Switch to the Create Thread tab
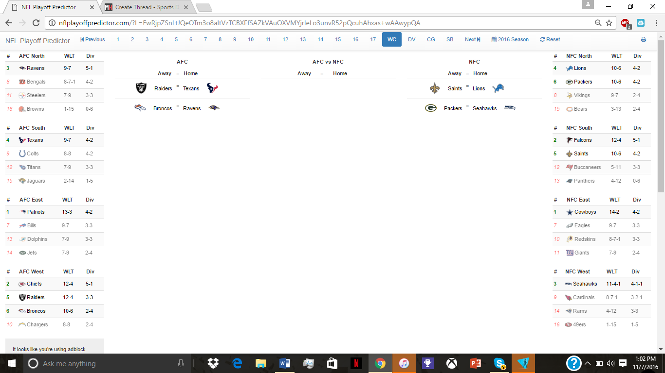This screenshot has width=665, height=373. pos(147,7)
